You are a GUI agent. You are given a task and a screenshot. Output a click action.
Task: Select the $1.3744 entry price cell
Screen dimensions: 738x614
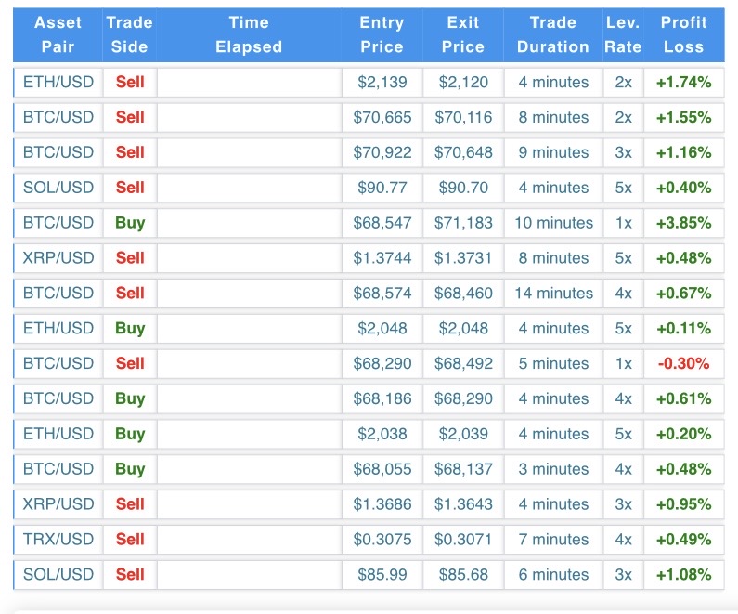382,258
